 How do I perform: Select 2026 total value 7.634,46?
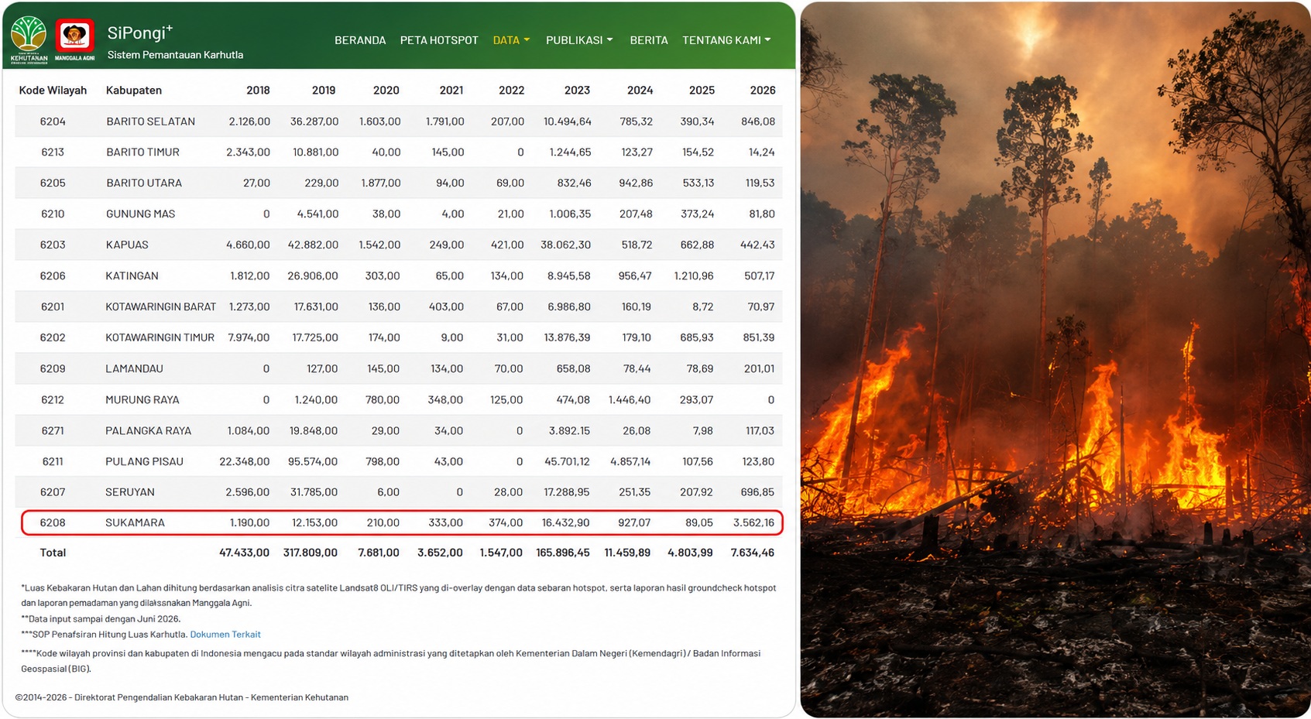[753, 553]
